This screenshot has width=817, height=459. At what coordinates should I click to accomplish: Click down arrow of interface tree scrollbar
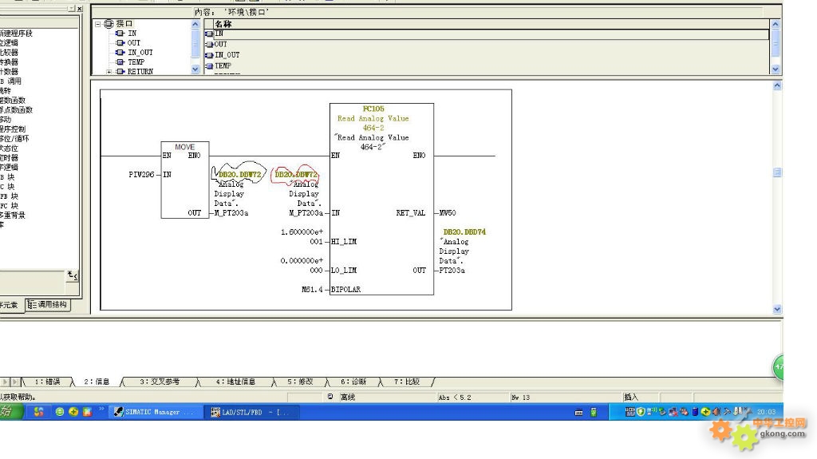coord(195,69)
